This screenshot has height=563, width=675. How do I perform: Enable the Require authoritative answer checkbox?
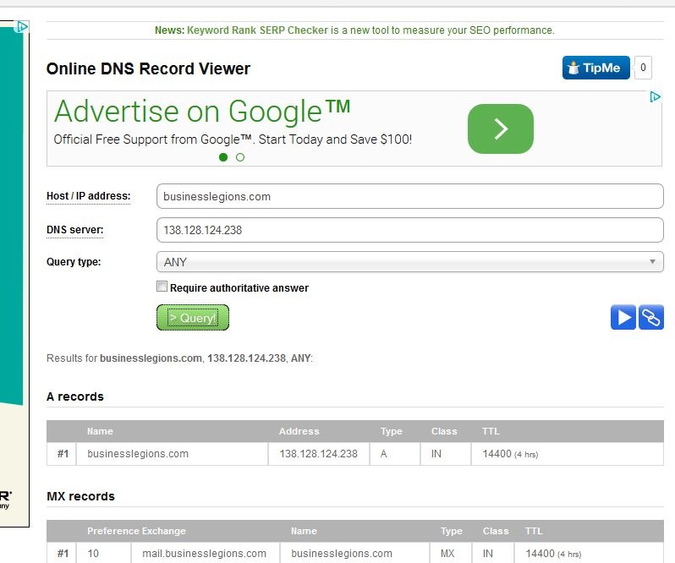click(162, 287)
